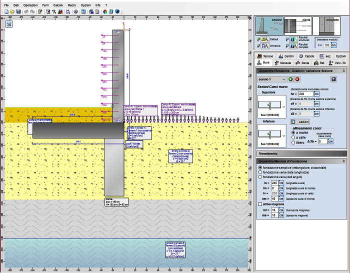Click the Default view warning icon
The height and width of the screenshot is (273, 350).
click(x=265, y=38)
